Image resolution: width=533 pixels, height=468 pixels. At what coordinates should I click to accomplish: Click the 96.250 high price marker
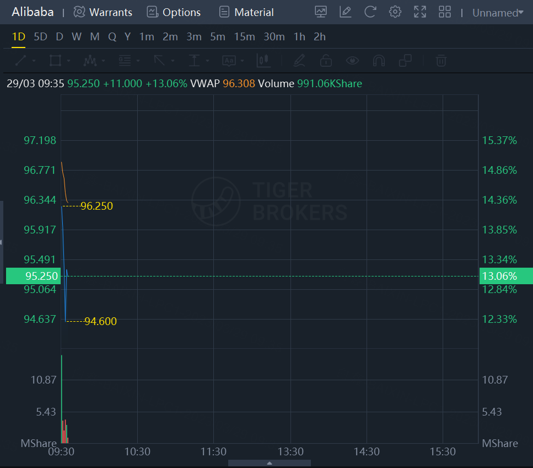pos(96,206)
